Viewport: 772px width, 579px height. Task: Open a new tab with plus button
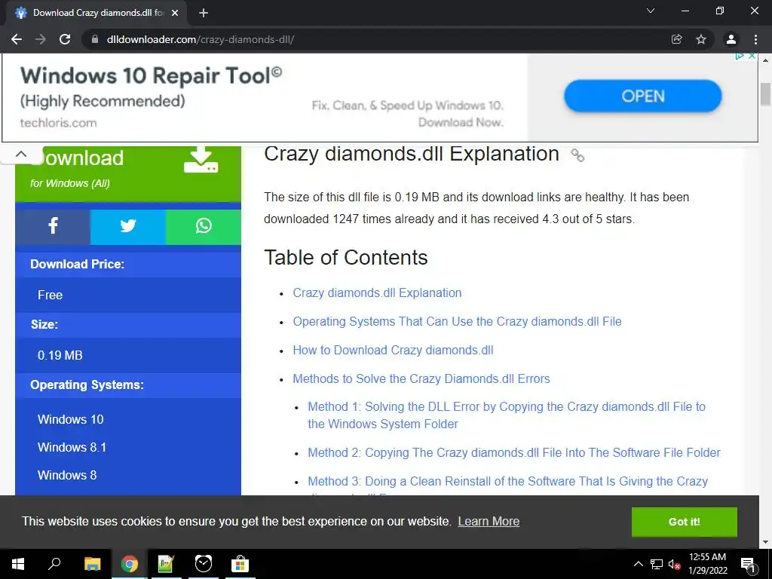(x=204, y=13)
